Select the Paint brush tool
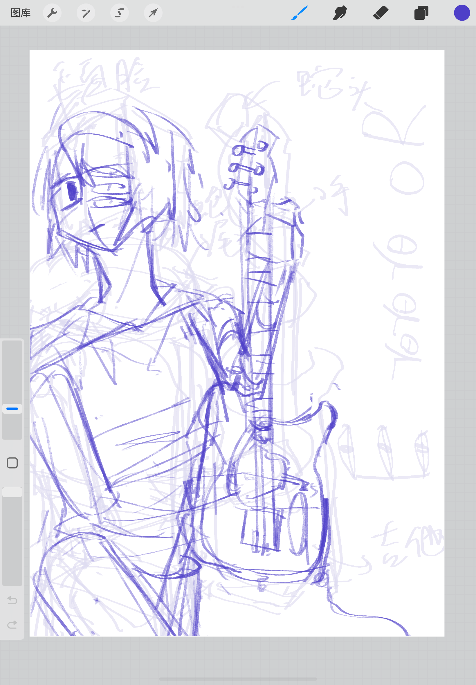This screenshot has width=476, height=685. coord(300,13)
